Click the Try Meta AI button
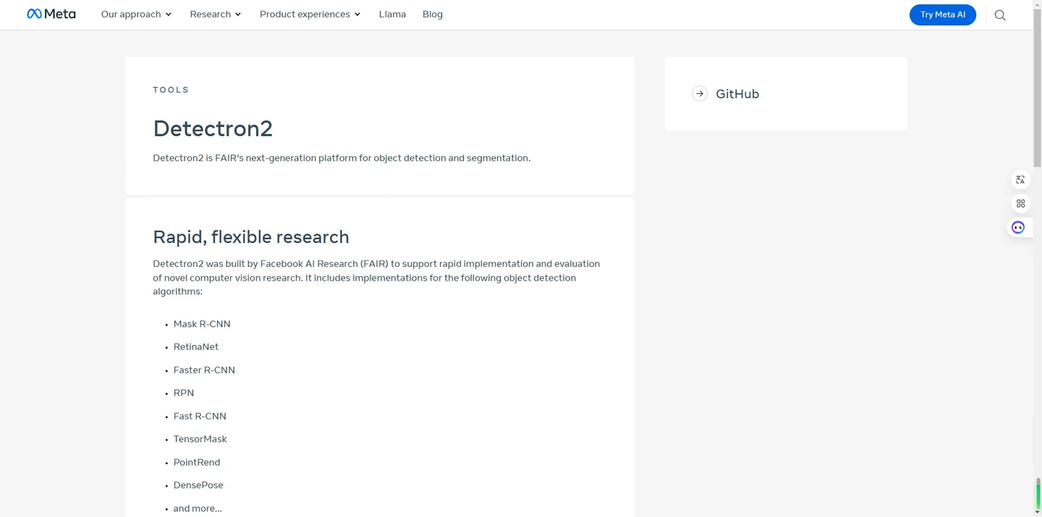This screenshot has width=1042, height=517. click(943, 14)
